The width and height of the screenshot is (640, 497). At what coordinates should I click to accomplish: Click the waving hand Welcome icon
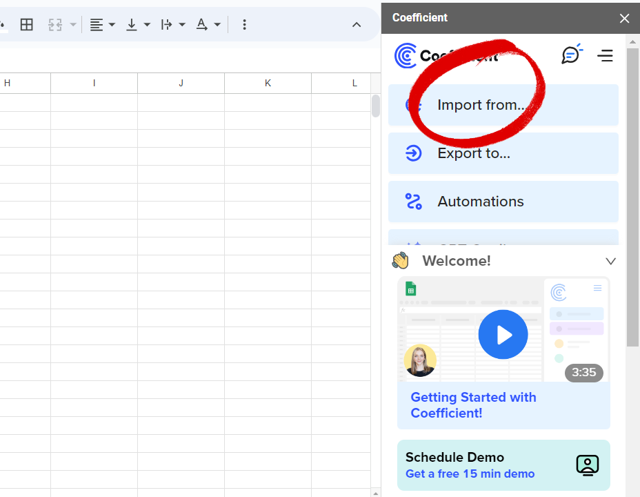coord(401,260)
